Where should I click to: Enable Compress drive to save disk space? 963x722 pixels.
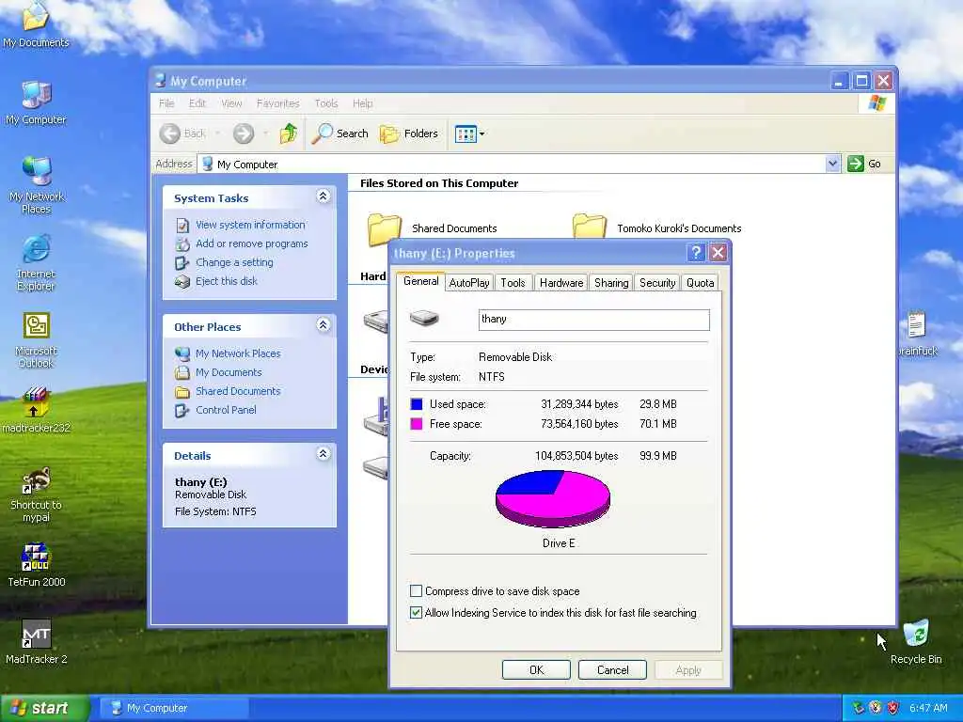tap(416, 591)
